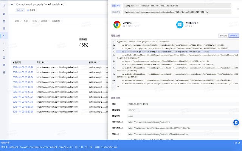The height and width of the screenshot is (151, 242).
Task: Switch to the left stack view toggle
Action: coord(223,35)
